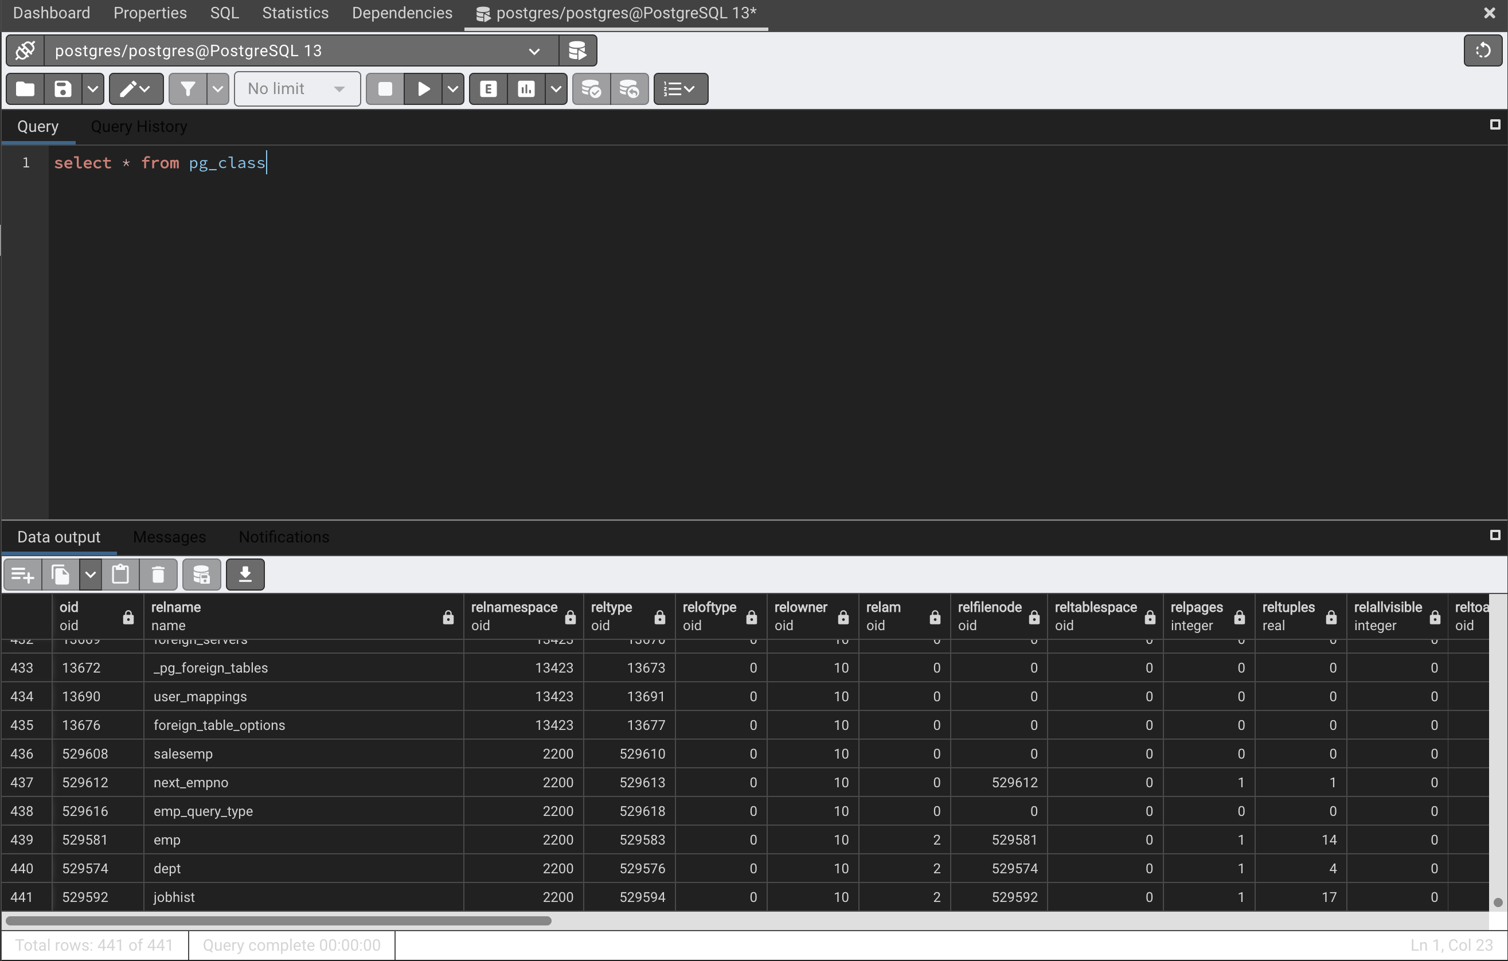Commit the current transaction
Viewport: 1508px width, 961px height.
[x=591, y=89]
